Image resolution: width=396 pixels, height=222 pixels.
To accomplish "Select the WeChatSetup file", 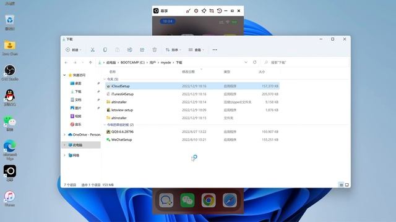I will 192,140.
